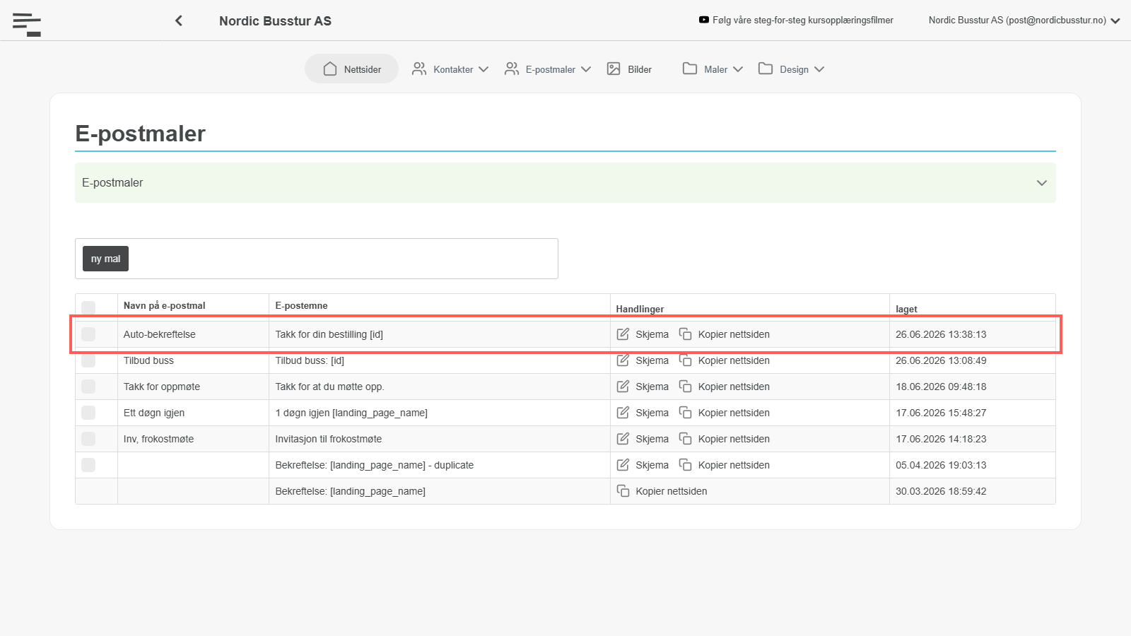This screenshot has height=636, width=1131.
Task: Click the YouTube icon beside course videos link
Action: pos(704,20)
